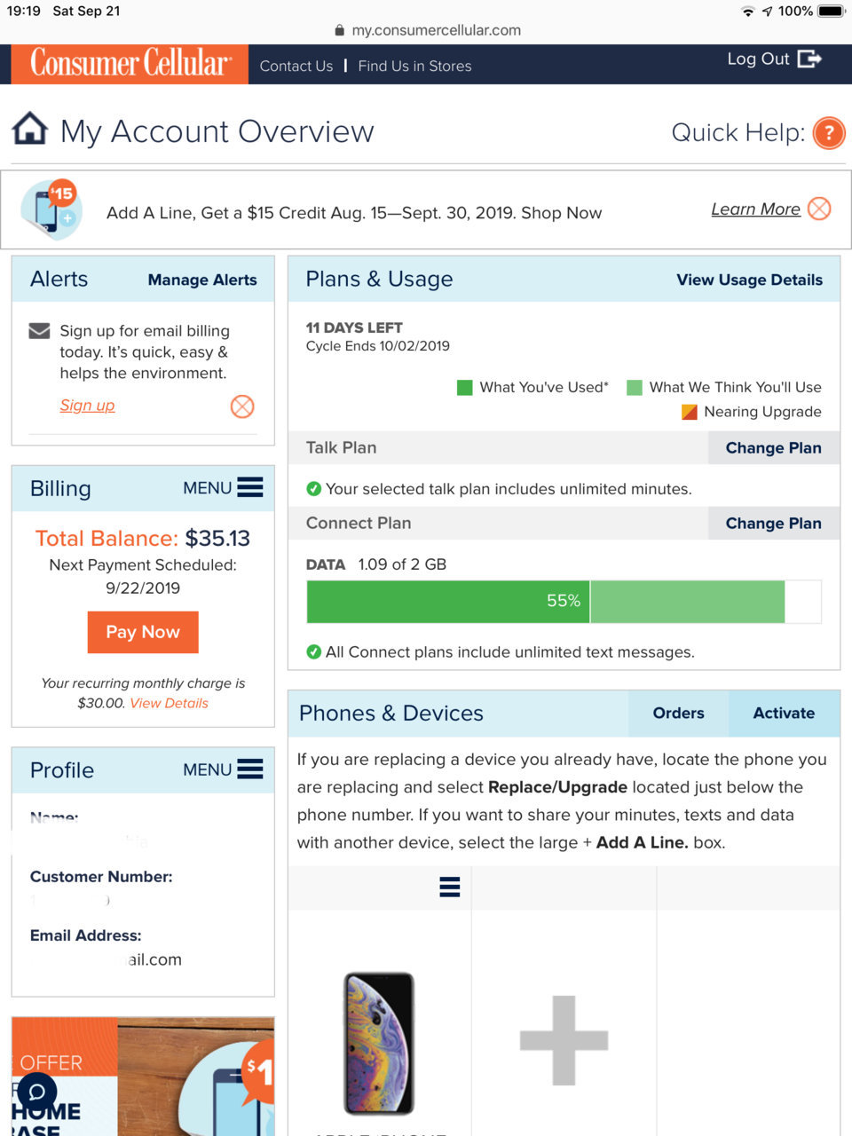
Task: Change Plan for Connect Plan
Action: pyautogui.click(x=773, y=524)
